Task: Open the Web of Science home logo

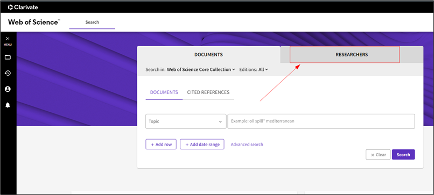Action: pyautogui.click(x=34, y=22)
